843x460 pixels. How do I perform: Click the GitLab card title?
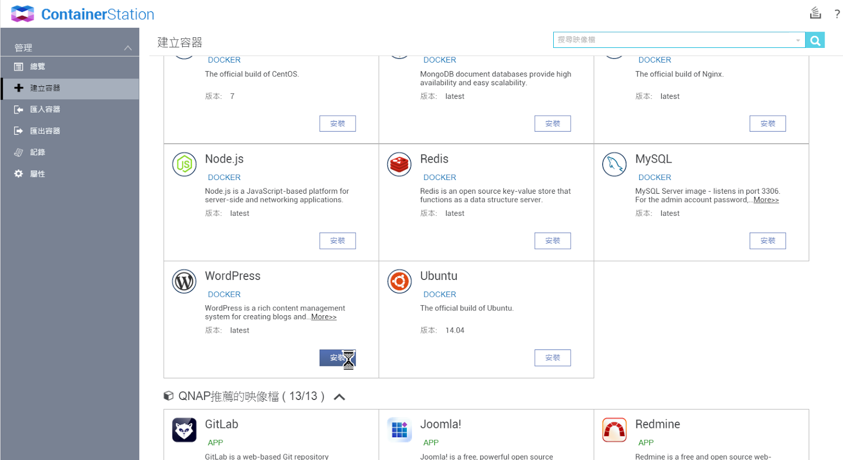point(221,424)
